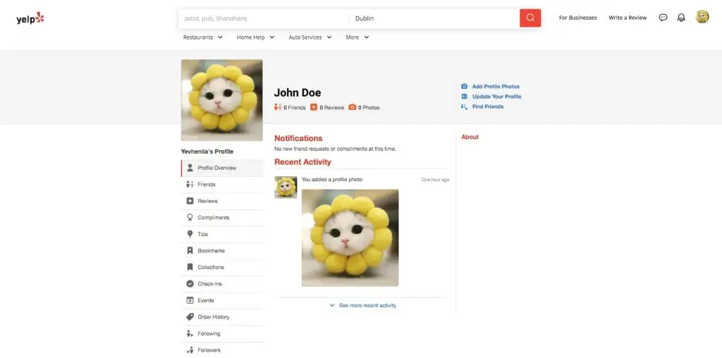Click the About heading
This screenshot has width=722, height=358.
[470, 137]
